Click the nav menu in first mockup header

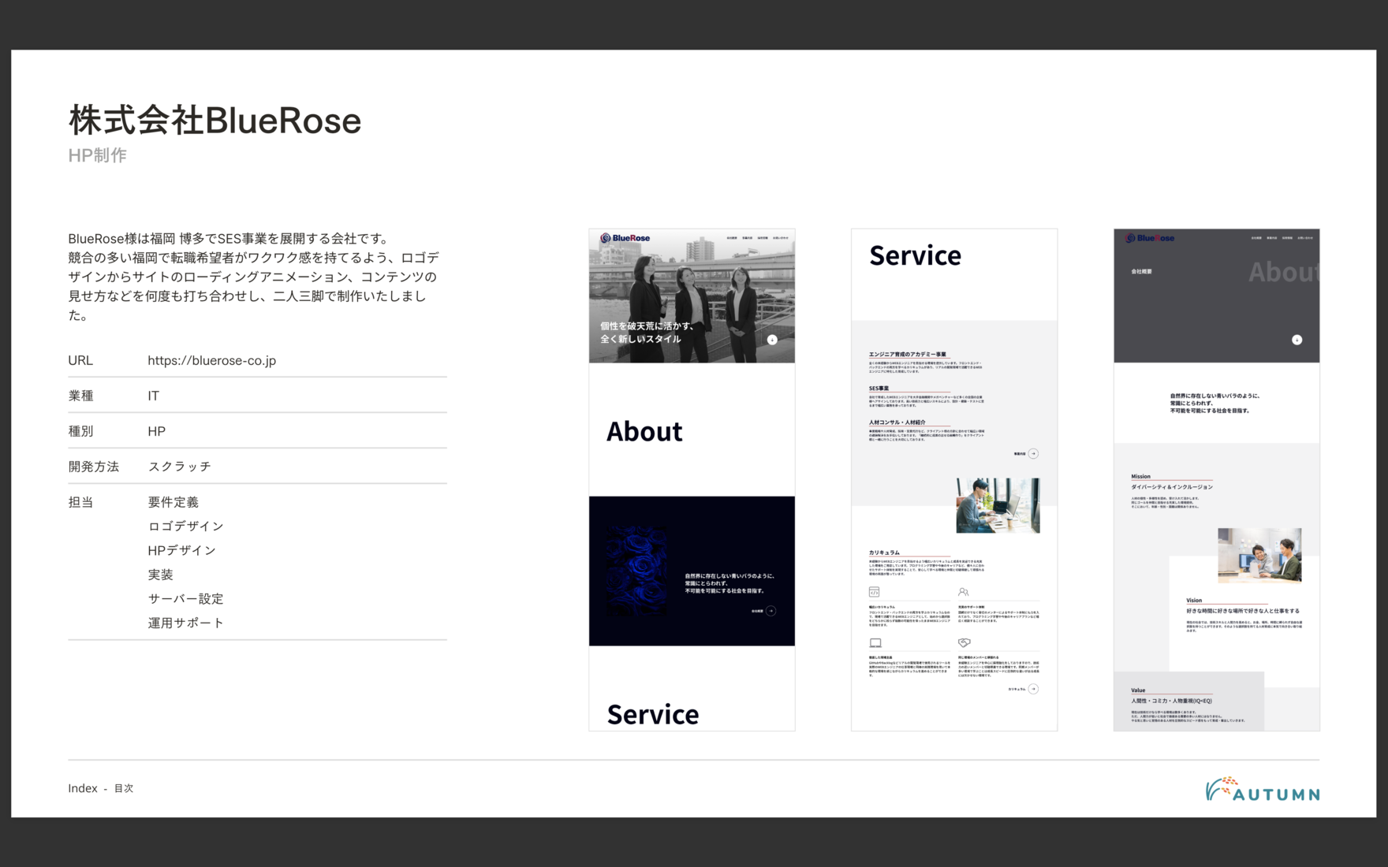[757, 238]
